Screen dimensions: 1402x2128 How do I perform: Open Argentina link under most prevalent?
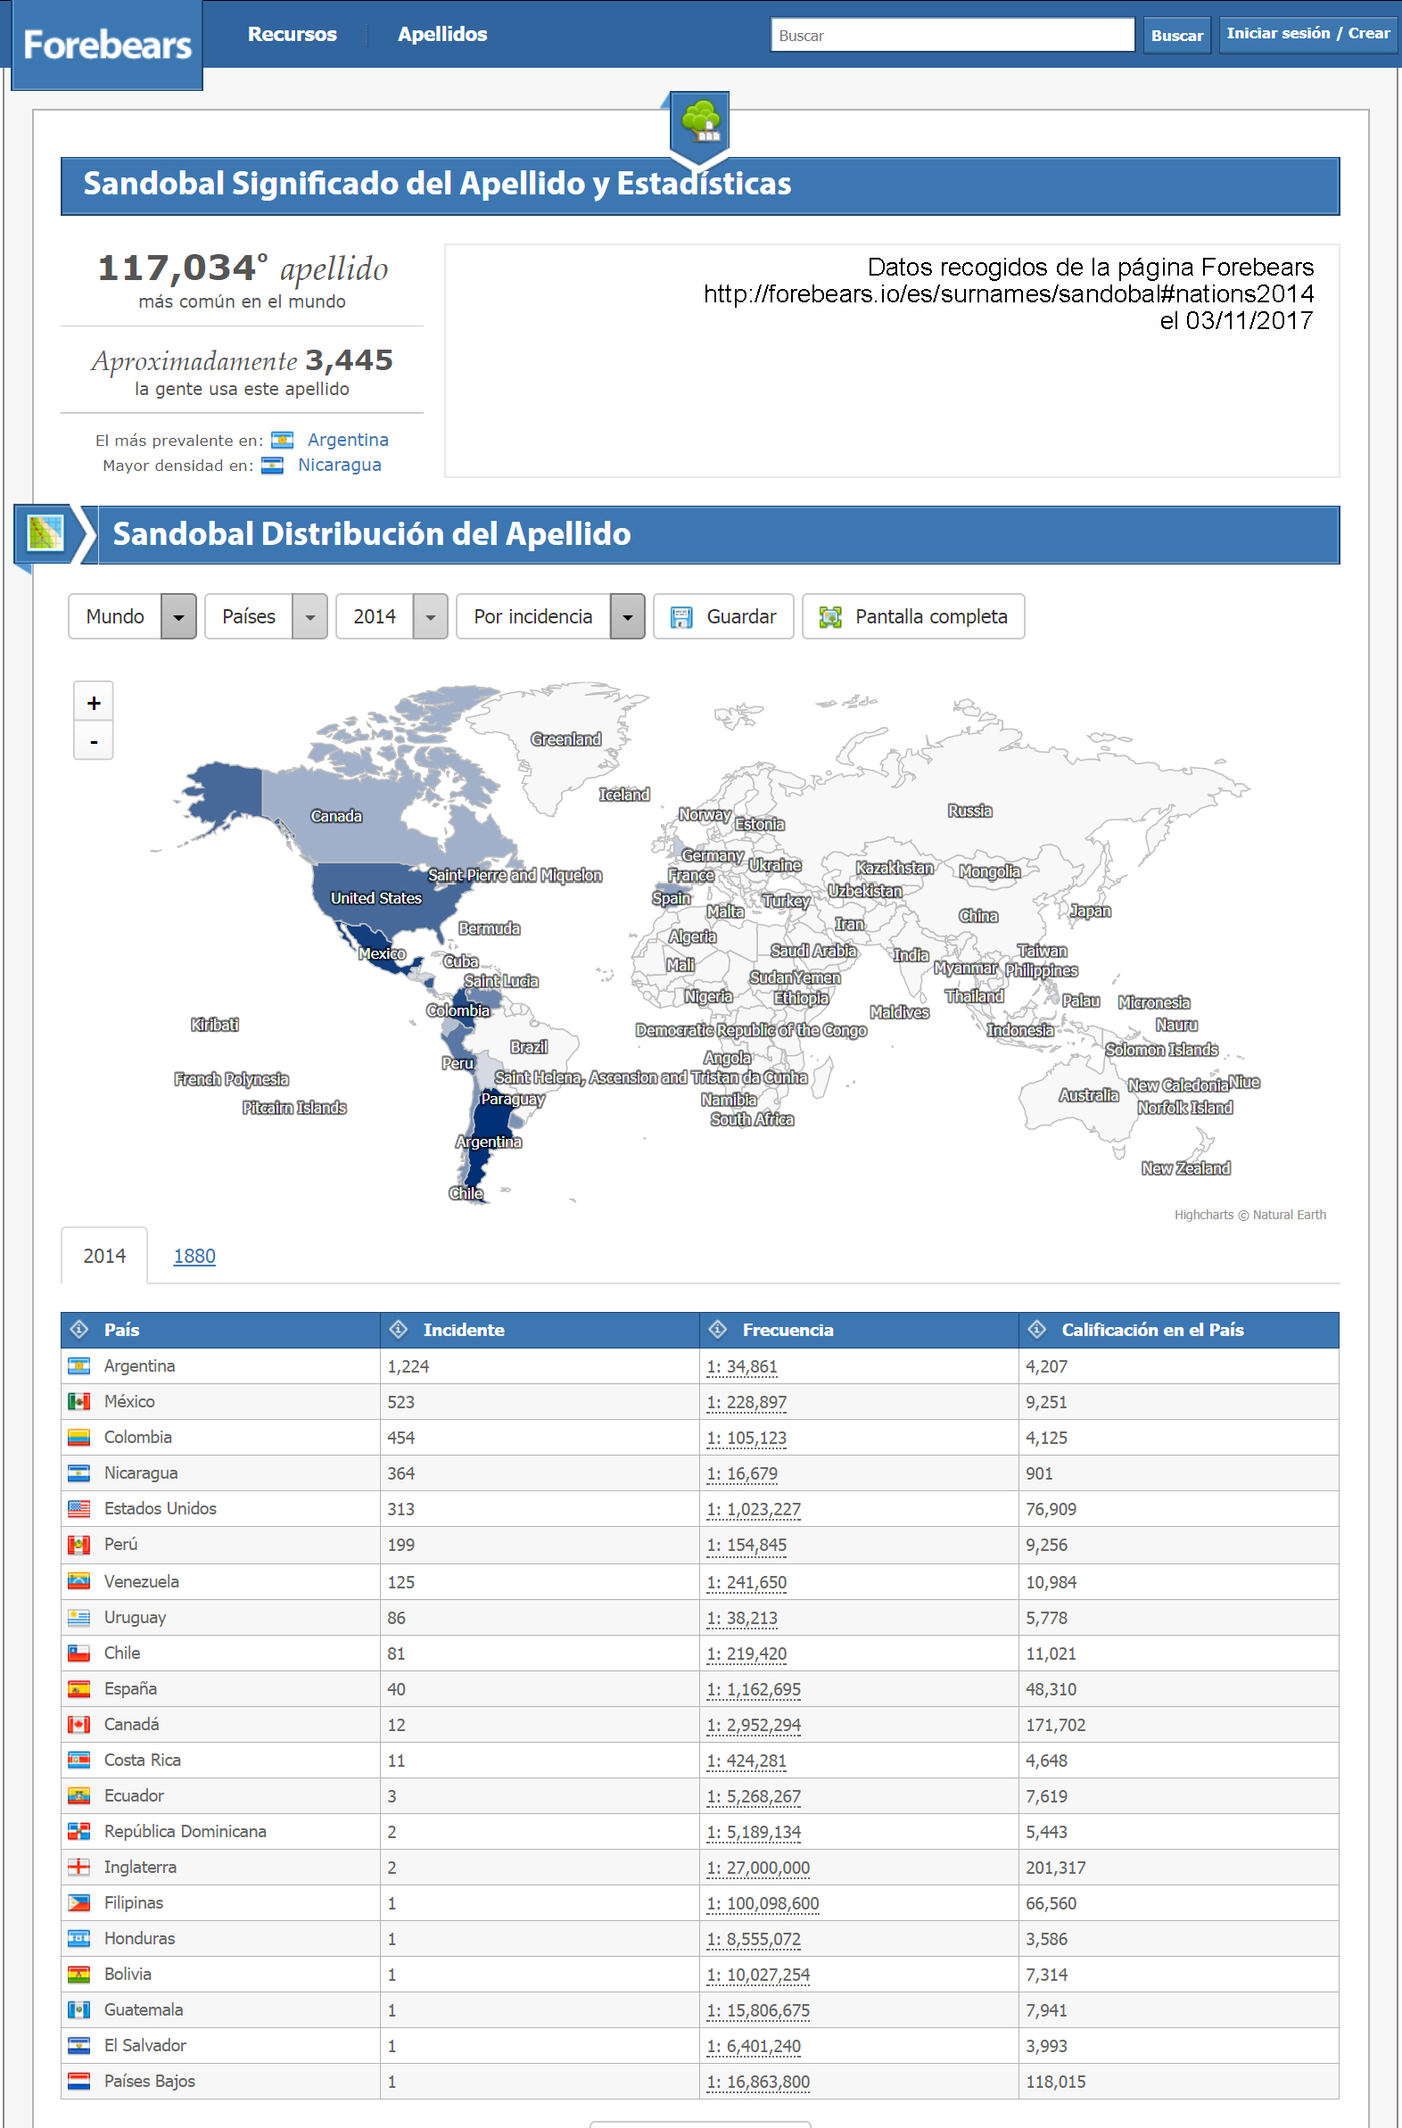click(x=348, y=440)
